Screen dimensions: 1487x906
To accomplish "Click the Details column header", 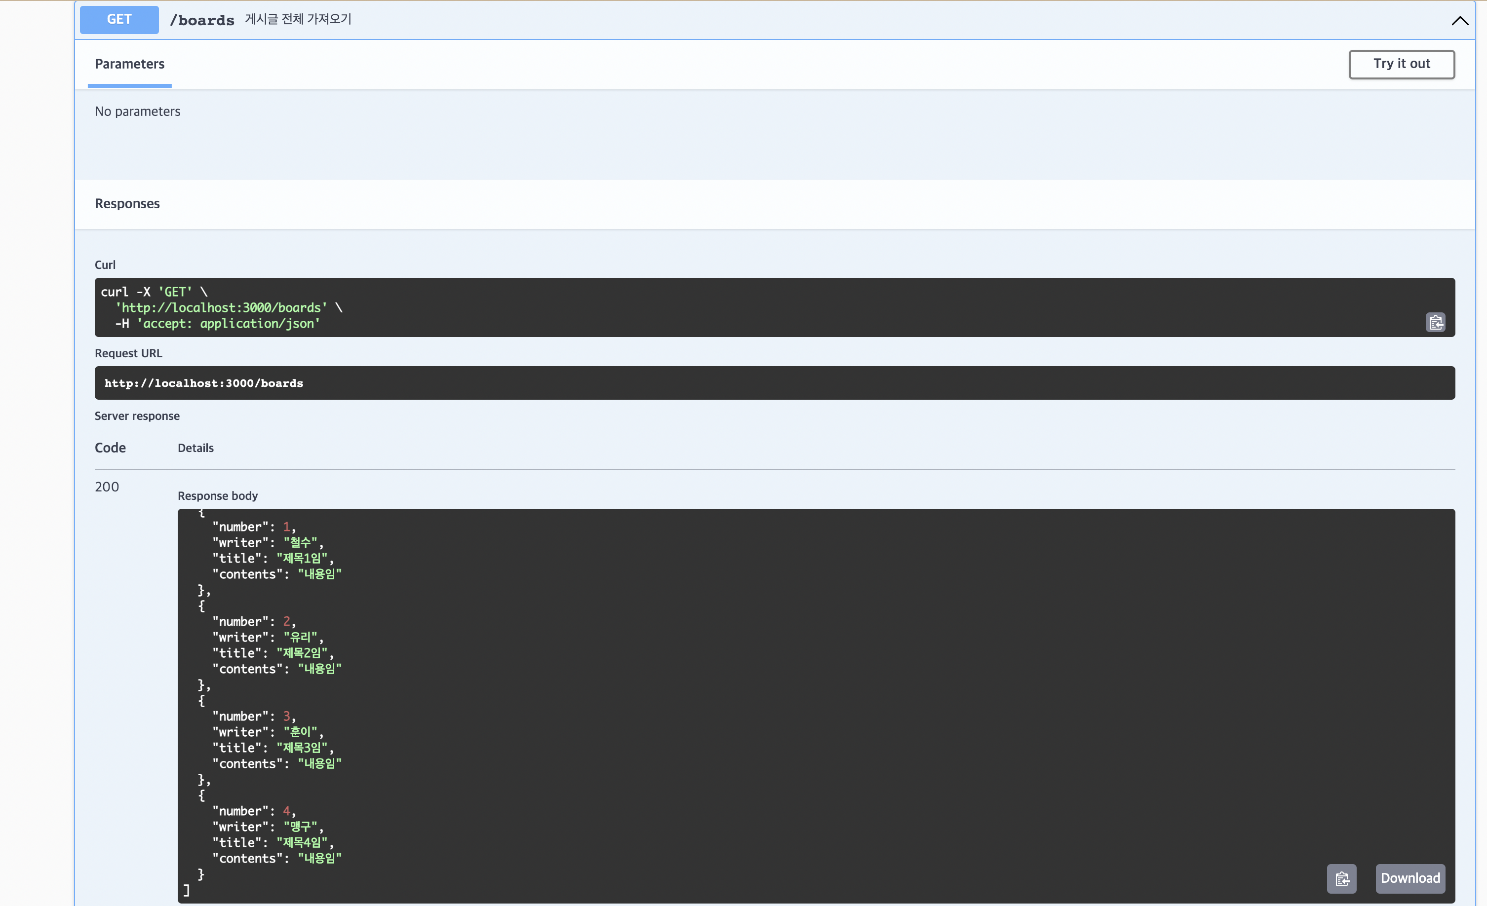I will pyautogui.click(x=196, y=448).
